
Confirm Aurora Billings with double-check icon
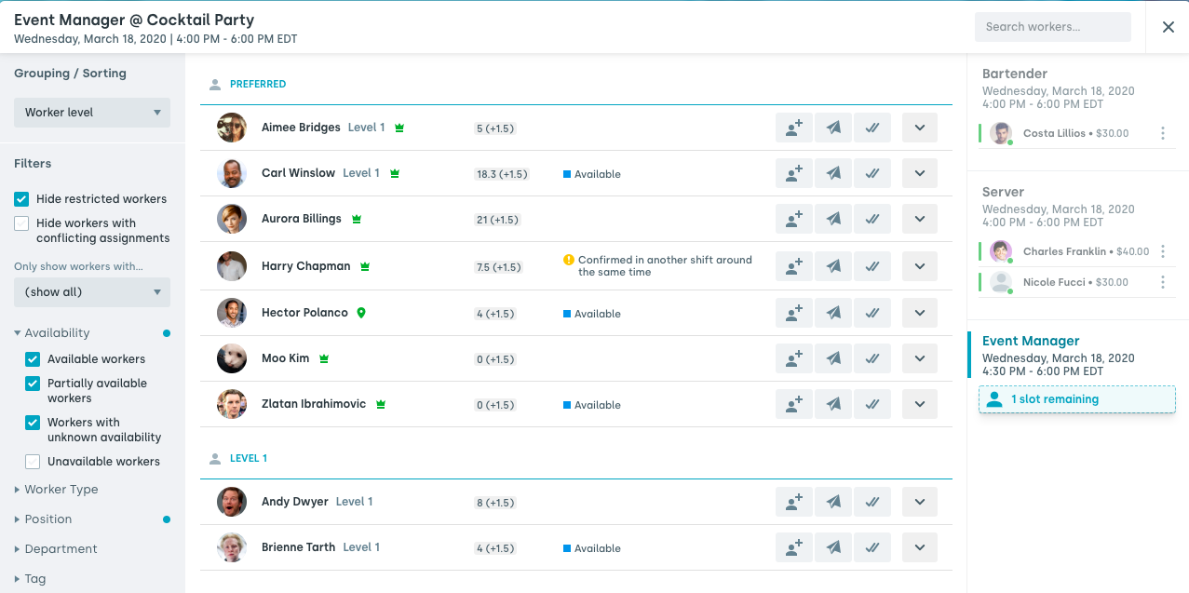point(872,219)
